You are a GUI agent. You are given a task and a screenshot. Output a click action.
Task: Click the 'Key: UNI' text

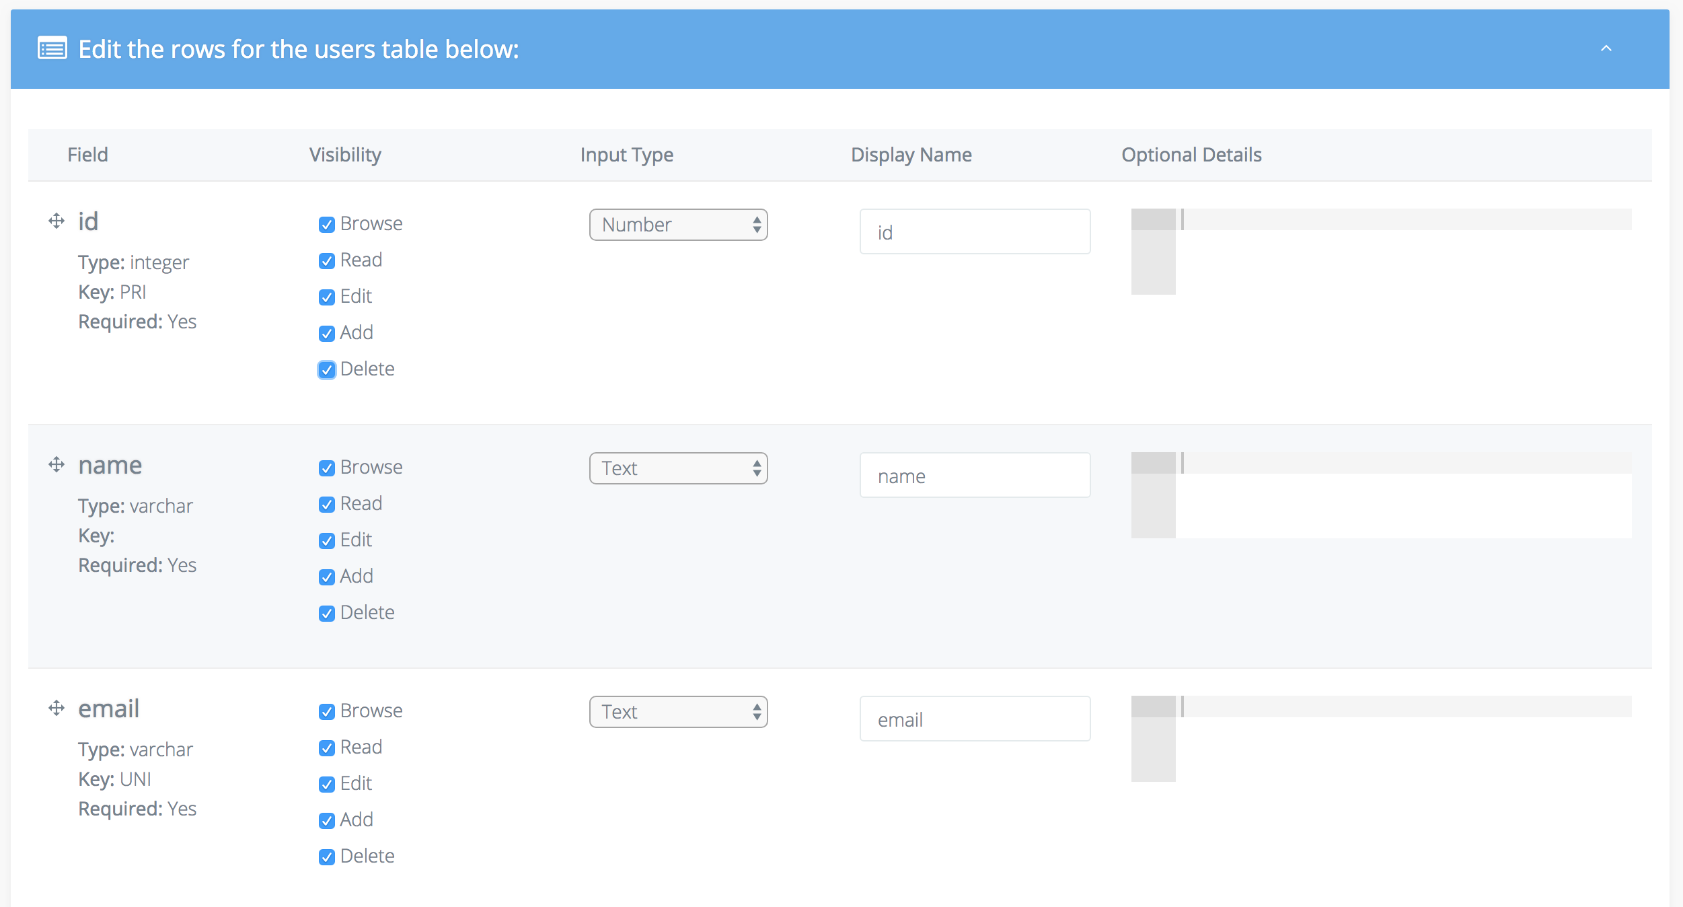[114, 779]
